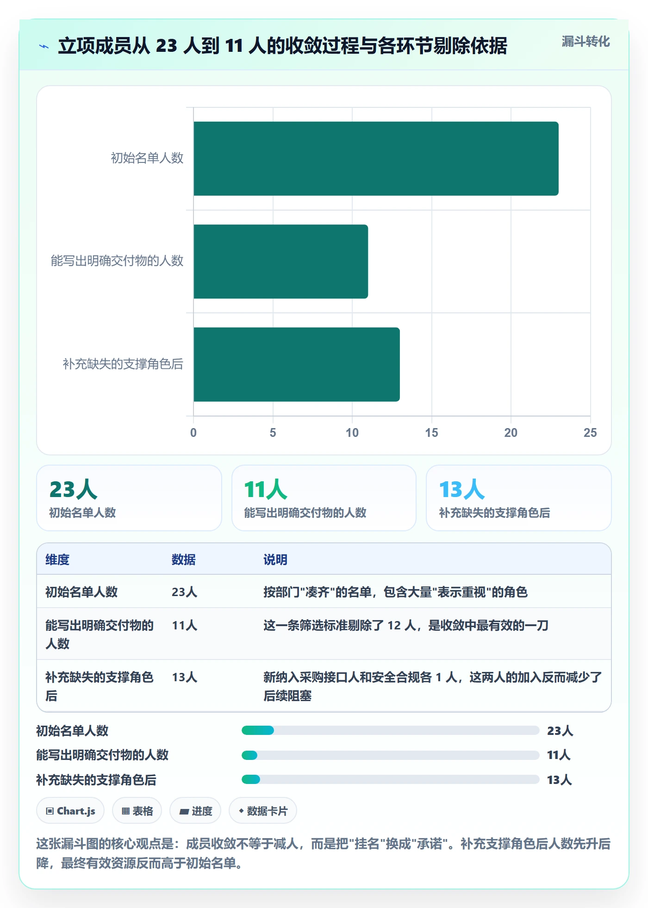The height and width of the screenshot is (908, 648).
Task: Click the 漏斗转化 tag in the header
Action: tap(586, 42)
